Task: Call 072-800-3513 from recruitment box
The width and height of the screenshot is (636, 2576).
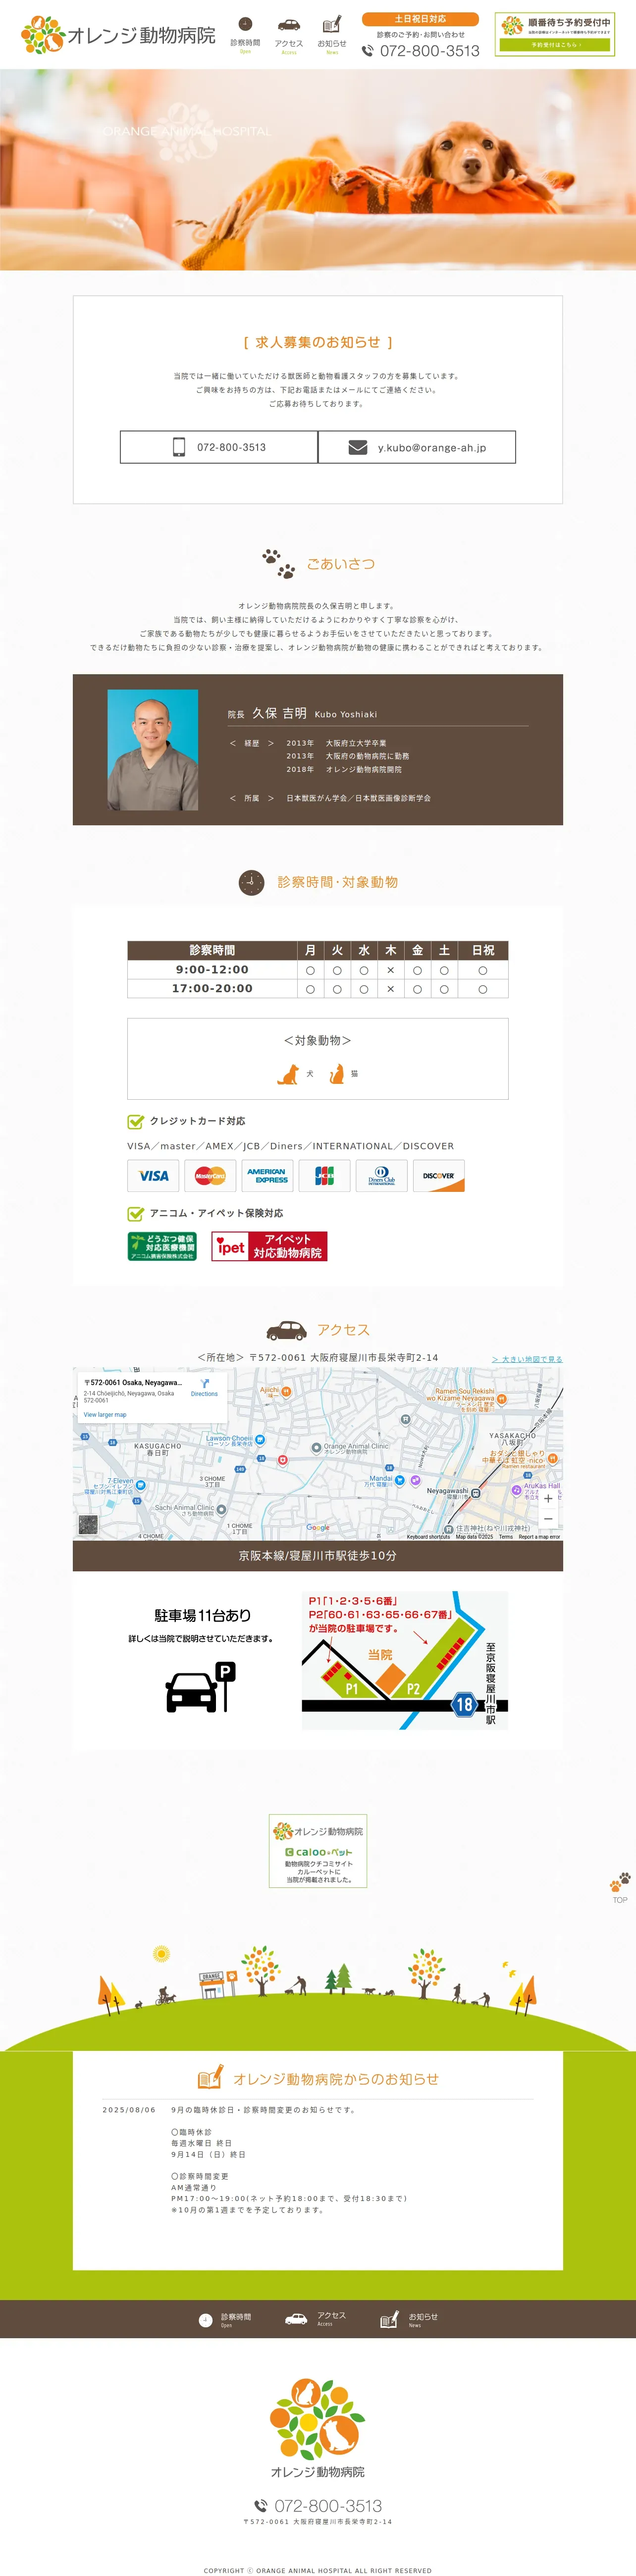Action: tap(219, 447)
